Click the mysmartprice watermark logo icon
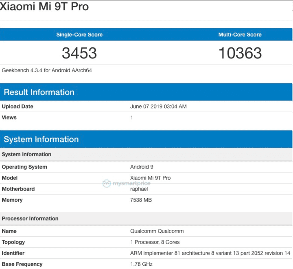This screenshot has width=293, height=269. 107,184
